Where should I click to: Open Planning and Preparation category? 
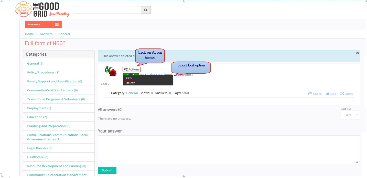pyautogui.click(x=49, y=126)
